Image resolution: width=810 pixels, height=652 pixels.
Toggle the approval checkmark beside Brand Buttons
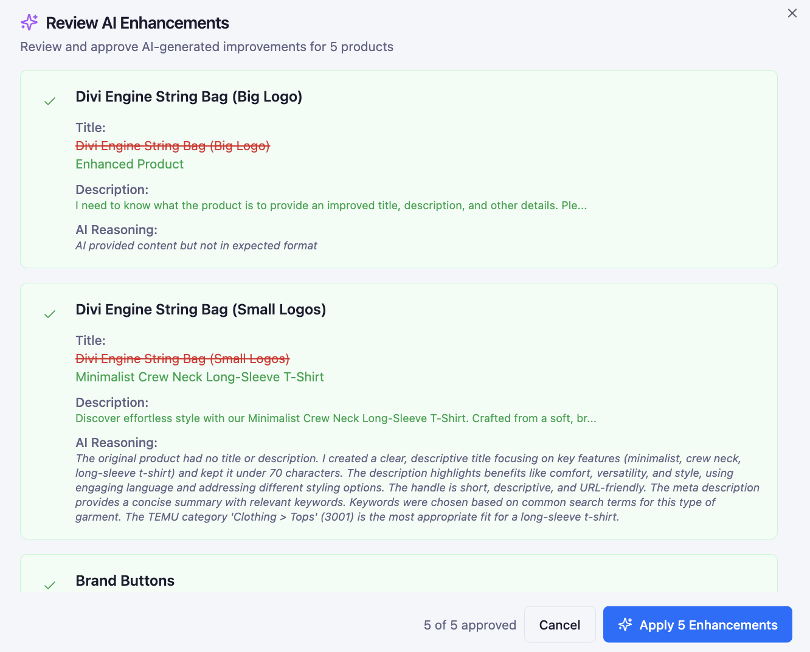pos(49,585)
